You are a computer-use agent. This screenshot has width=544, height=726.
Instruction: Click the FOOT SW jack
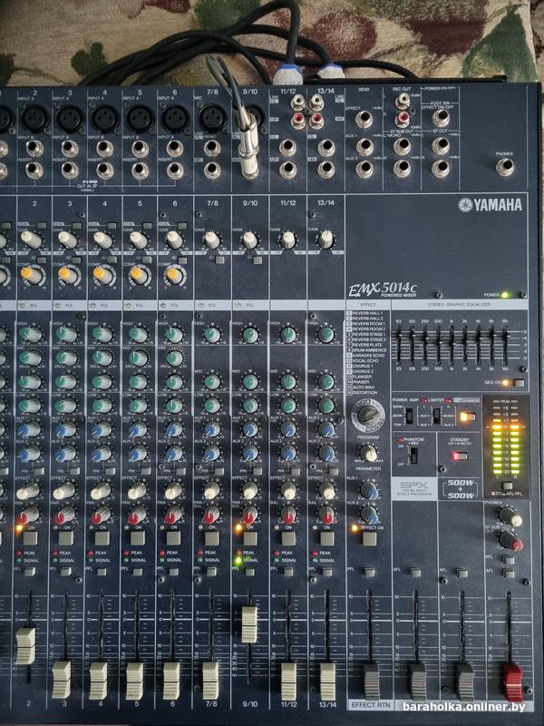tap(441, 119)
